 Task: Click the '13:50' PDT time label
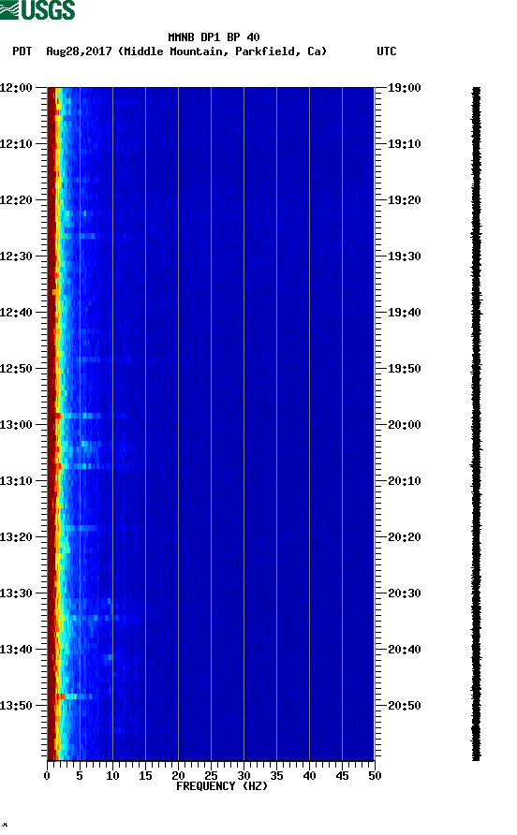17,706
